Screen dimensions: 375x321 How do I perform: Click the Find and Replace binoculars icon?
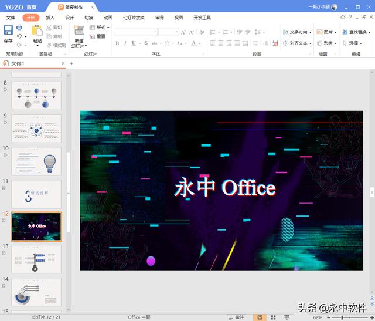pyautogui.click(x=345, y=32)
